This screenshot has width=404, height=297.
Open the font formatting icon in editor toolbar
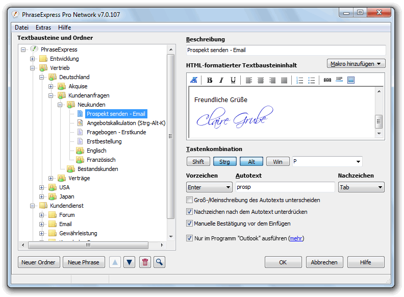[194, 80]
